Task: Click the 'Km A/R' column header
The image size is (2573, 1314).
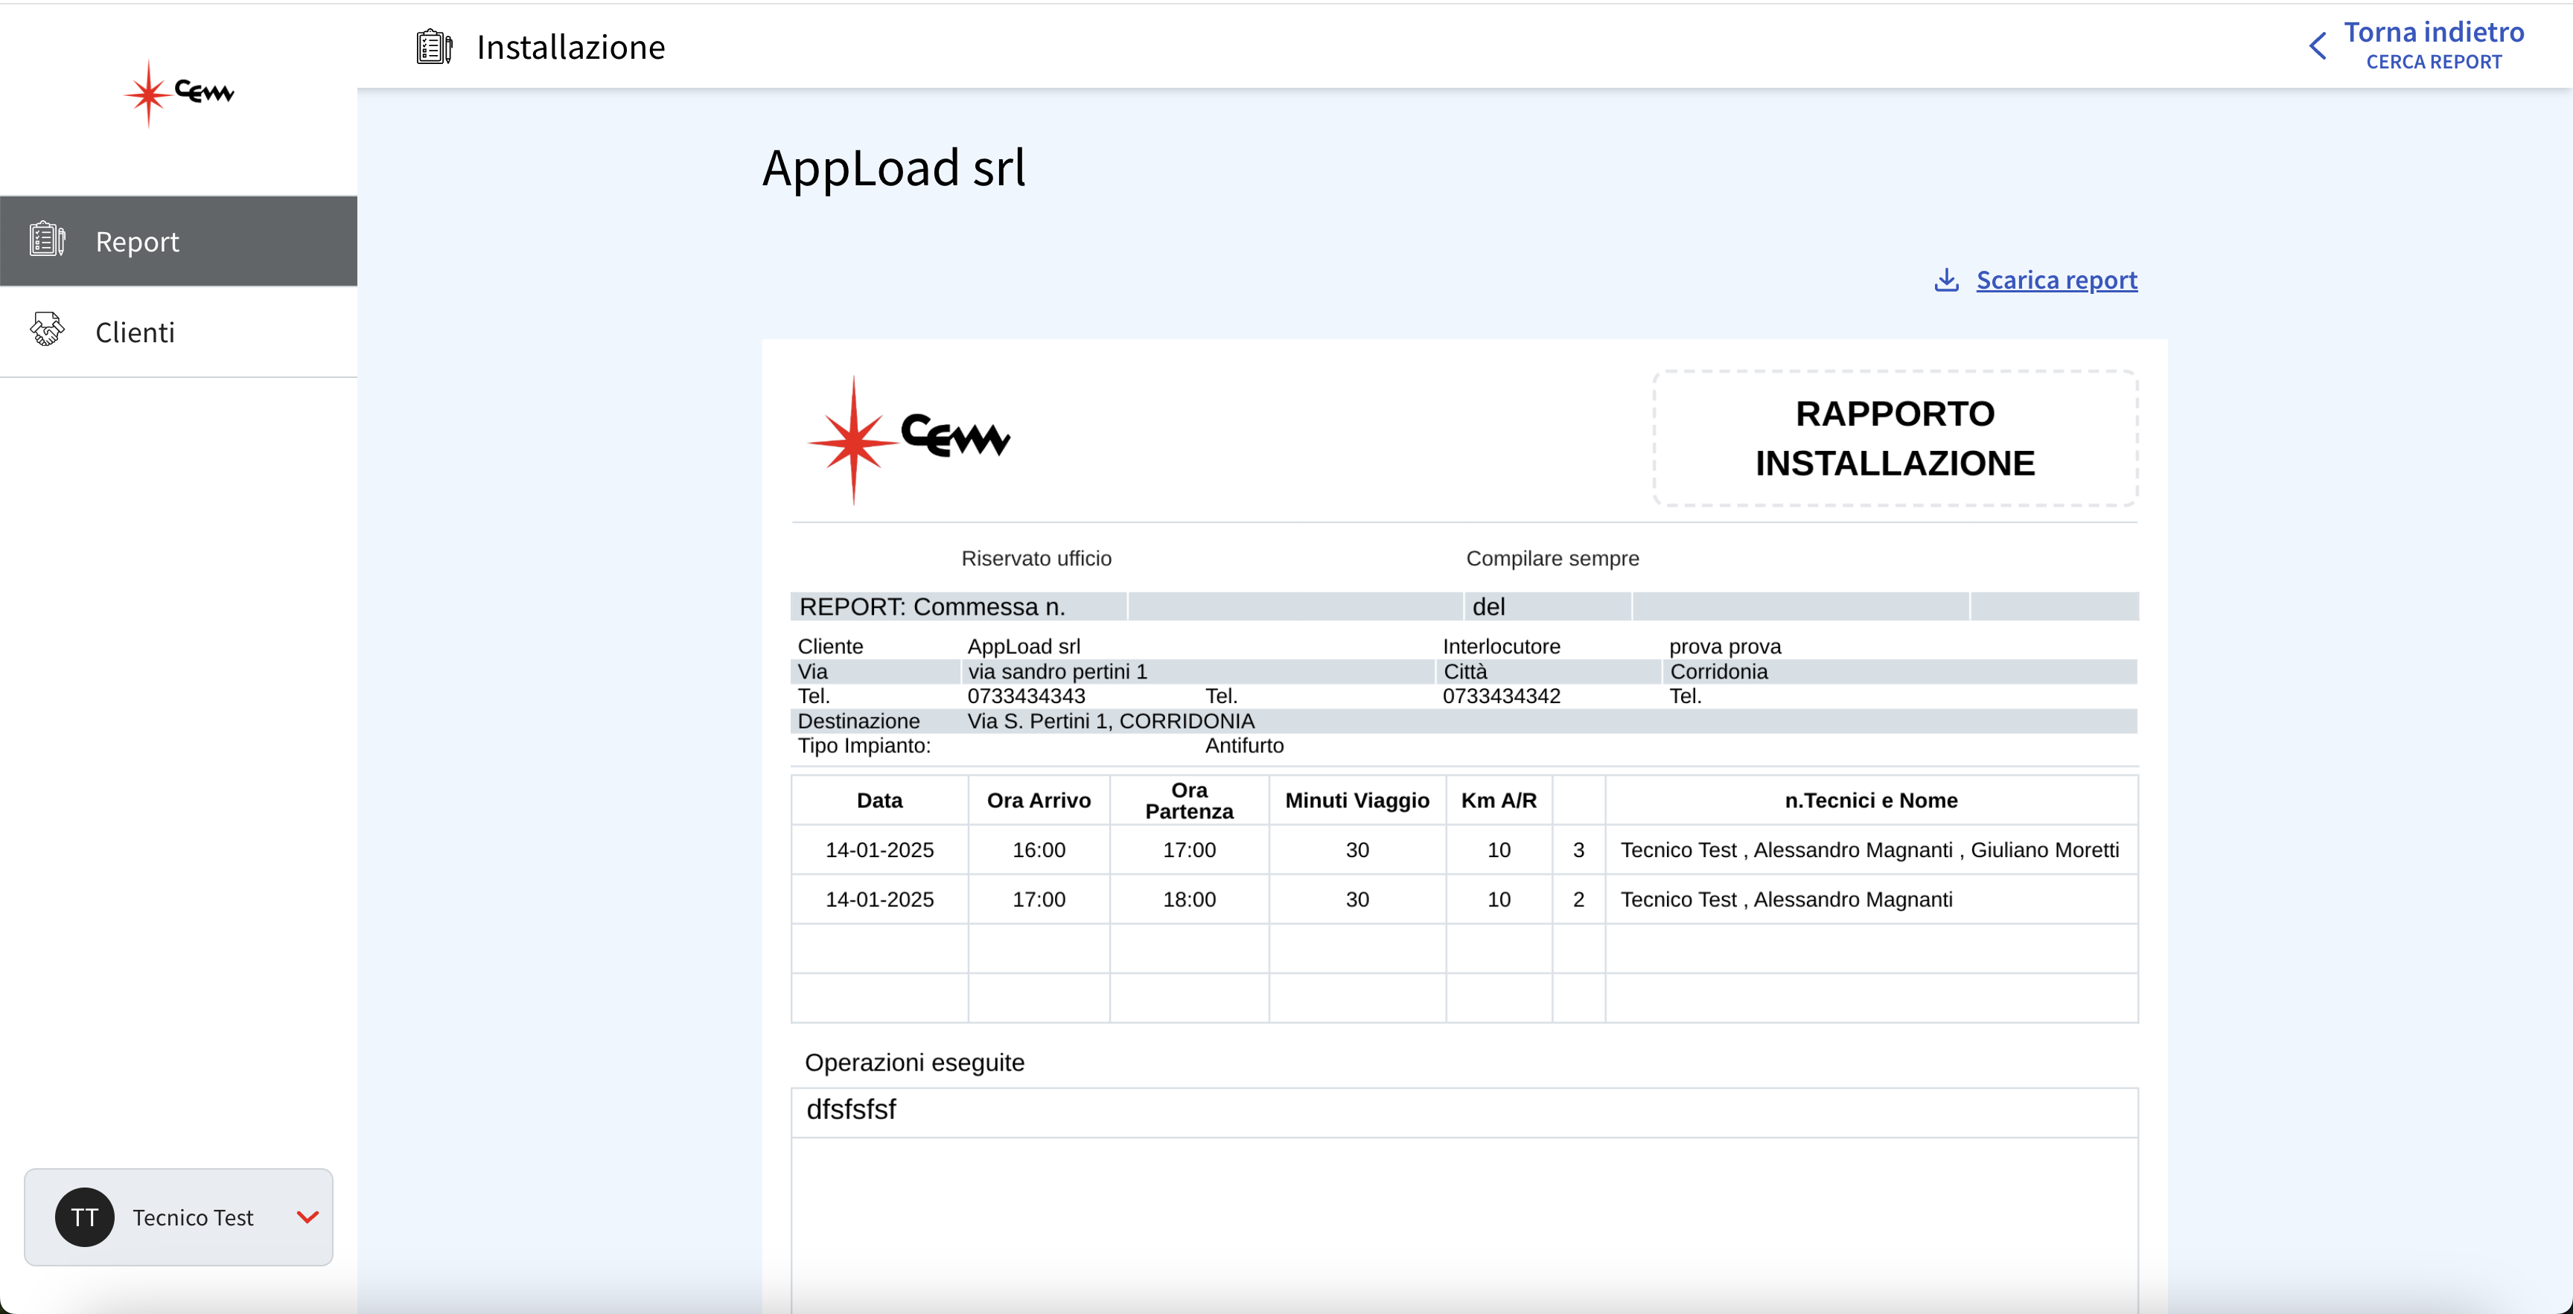Action: pos(1498,800)
